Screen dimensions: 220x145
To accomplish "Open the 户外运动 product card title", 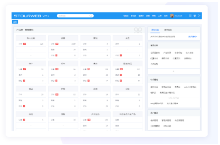I will (96, 114).
